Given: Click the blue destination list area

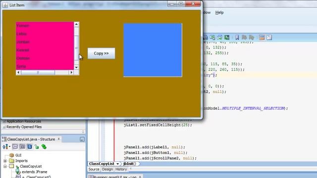Looking at the screenshot, I should pyautogui.click(x=153, y=50).
